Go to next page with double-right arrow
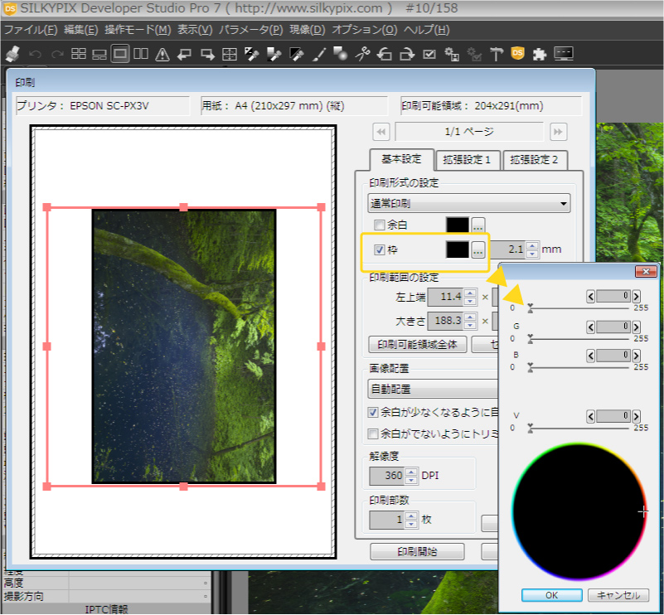Viewport: 664px width, 615px height. [x=558, y=132]
